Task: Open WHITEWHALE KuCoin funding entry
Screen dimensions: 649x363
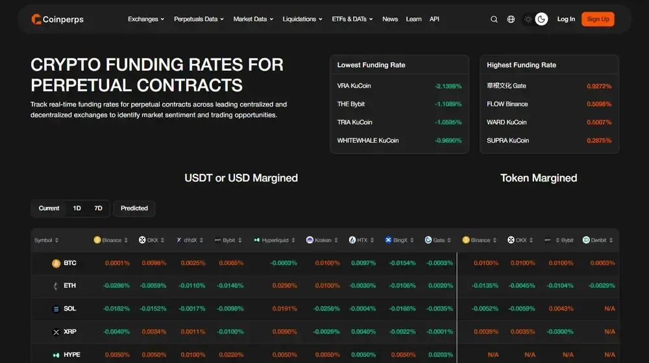Action: (399, 141)
